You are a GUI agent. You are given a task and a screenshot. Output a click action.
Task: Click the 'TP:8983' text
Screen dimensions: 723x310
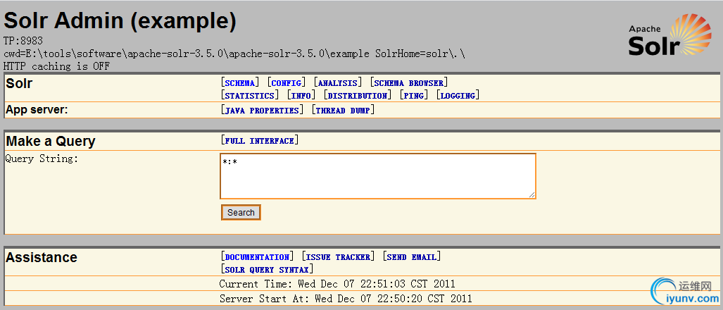click(x=23, y=41)
